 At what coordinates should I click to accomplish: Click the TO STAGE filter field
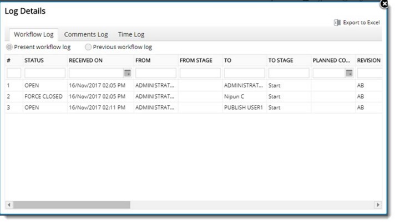click(x=288, y=73)
